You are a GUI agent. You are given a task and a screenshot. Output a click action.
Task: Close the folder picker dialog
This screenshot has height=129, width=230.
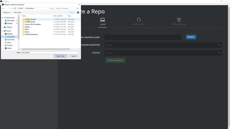tap(79, 5)
